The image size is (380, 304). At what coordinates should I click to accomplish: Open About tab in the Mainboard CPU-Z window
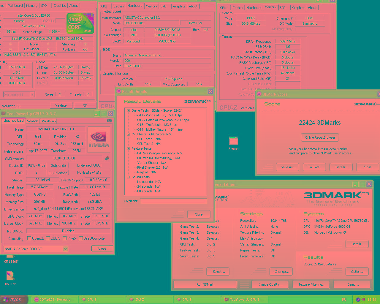[193, 6]
